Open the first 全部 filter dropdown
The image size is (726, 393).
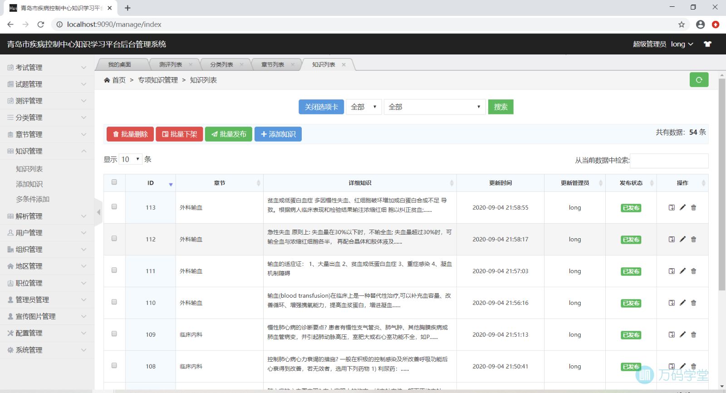coord(364,107)
